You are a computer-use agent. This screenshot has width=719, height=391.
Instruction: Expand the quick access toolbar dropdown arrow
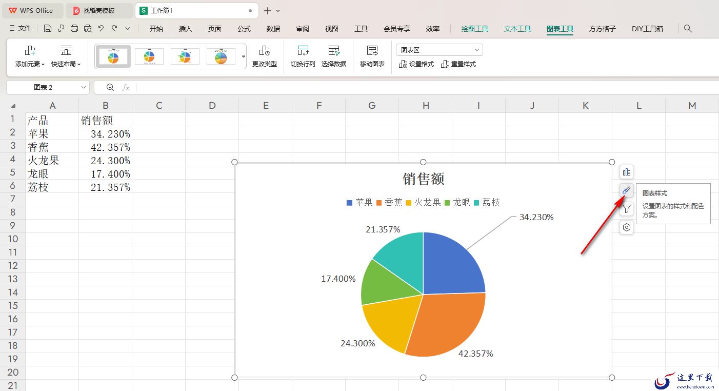point(128,29)
